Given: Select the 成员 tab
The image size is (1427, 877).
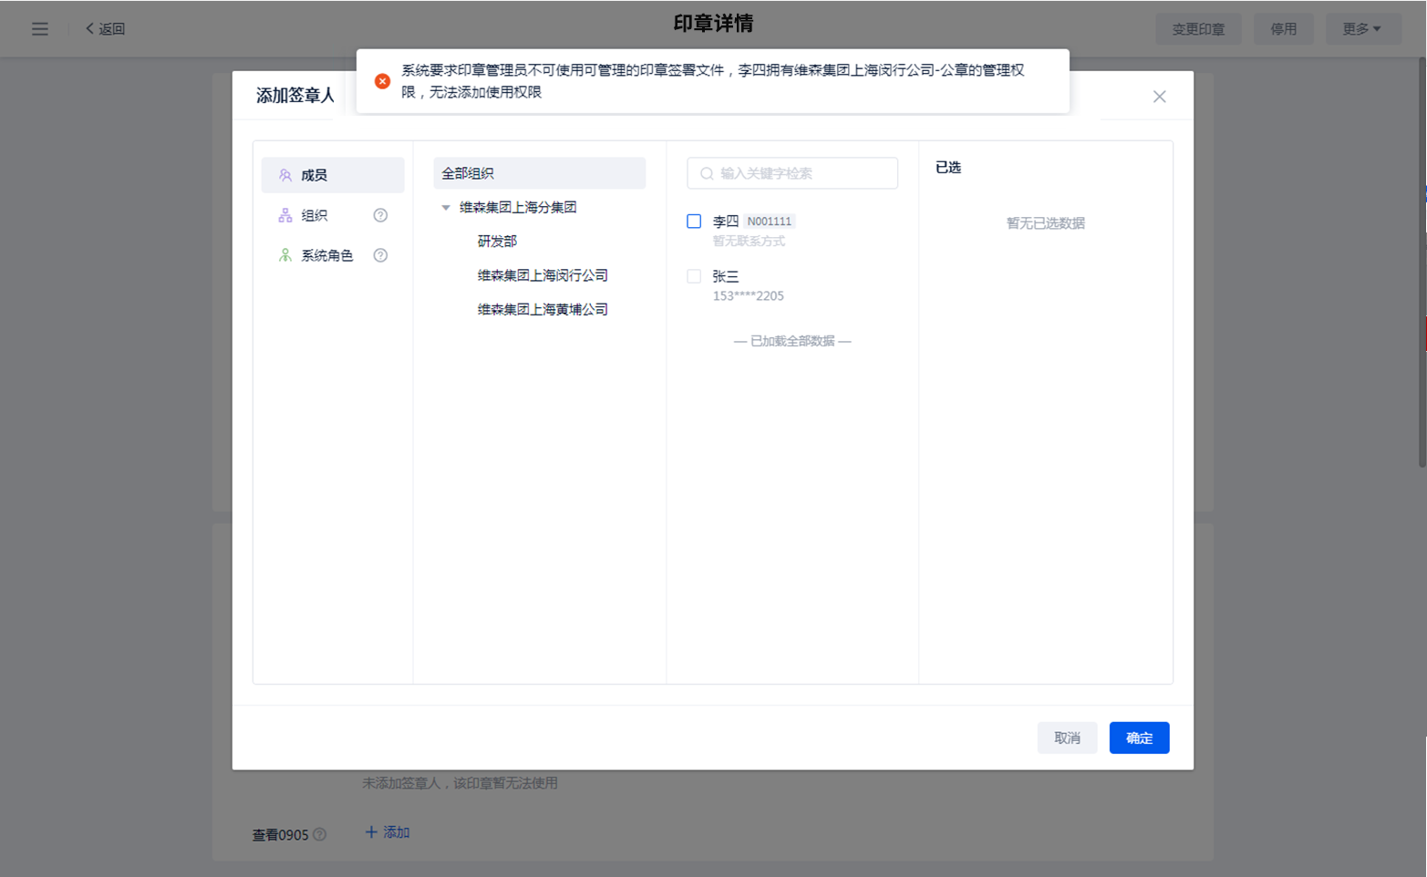Looking at the screenshot, I should 333,175.
